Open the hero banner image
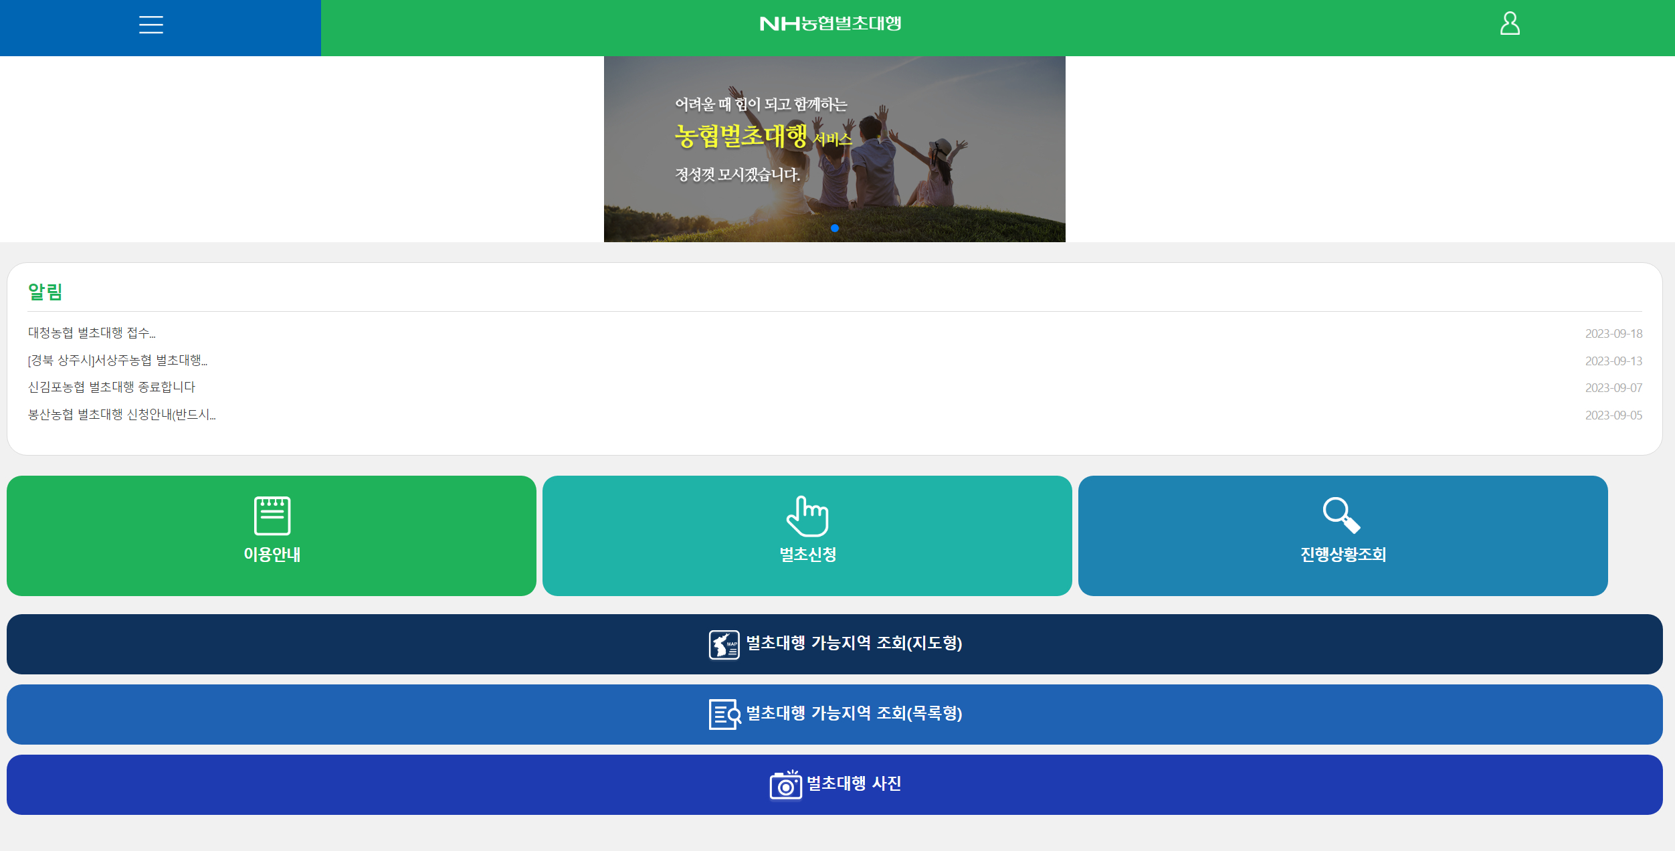 834,149
